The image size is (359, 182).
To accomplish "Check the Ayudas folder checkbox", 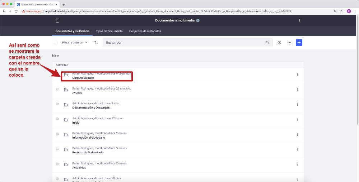I will [57, 89].
